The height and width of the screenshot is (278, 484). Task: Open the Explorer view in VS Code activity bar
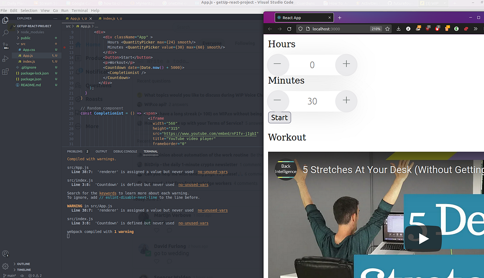[x=5, y=20]
